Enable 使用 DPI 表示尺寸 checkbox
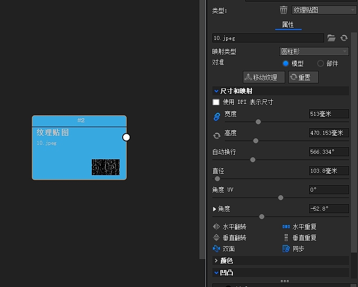The width and height of the screenshot is (358, 287). tap(216, 102)
